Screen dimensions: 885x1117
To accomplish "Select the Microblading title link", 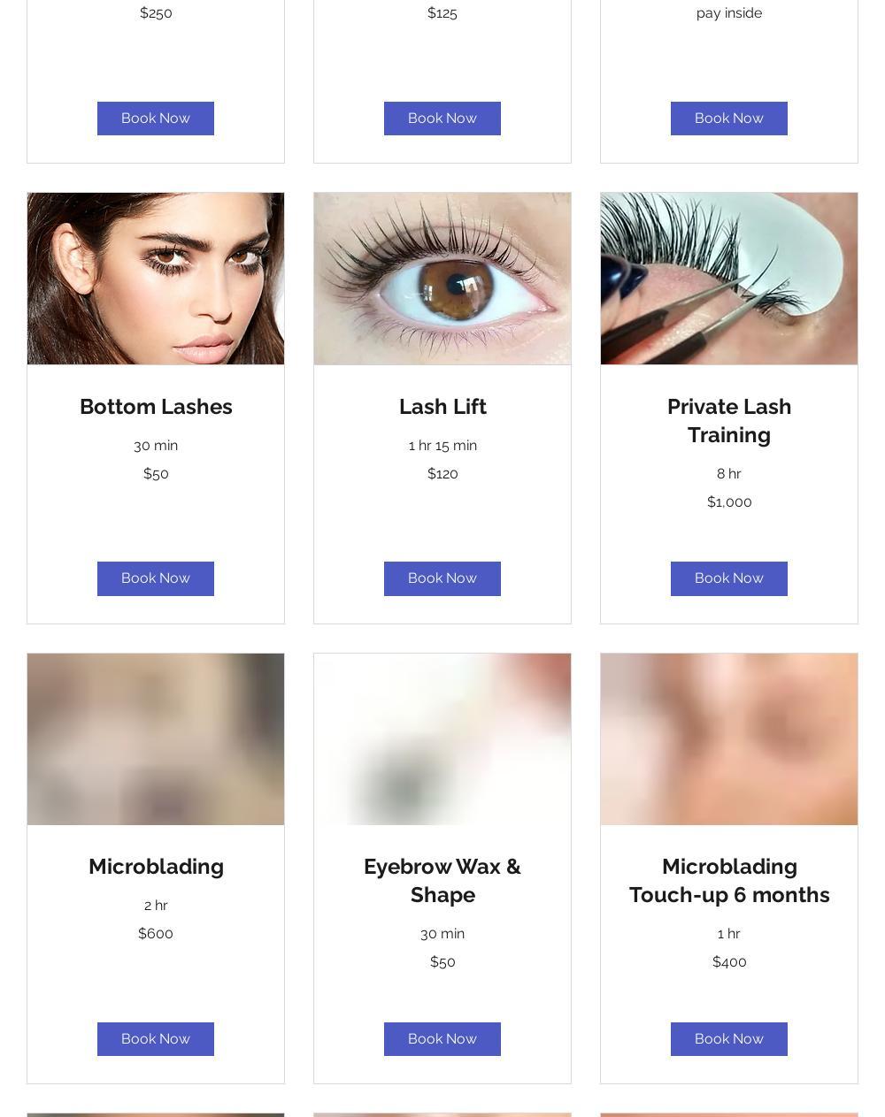I will pyautogui.click(x=156, y=867).
